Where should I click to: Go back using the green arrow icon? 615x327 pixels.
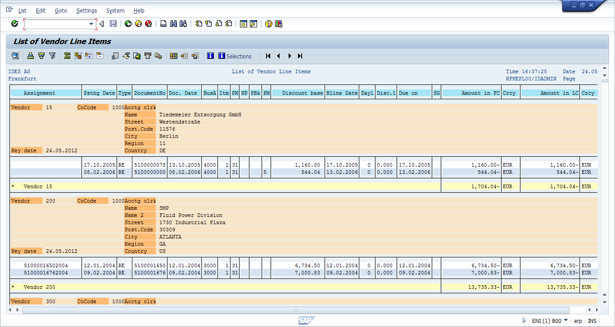pyautogui.click(x=128, y=24)
